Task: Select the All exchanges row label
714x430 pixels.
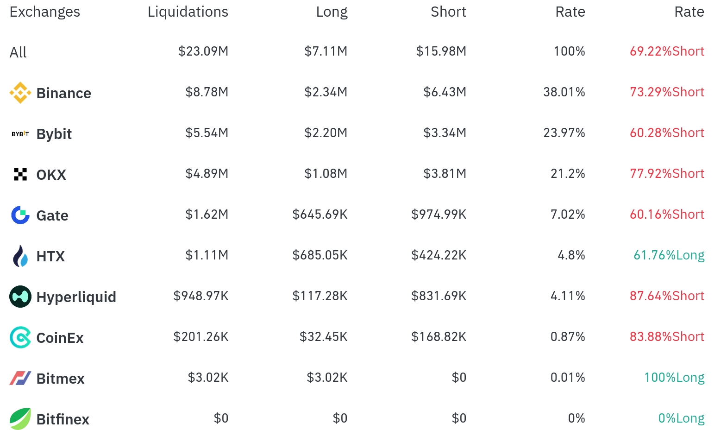Action: point(18,52)
